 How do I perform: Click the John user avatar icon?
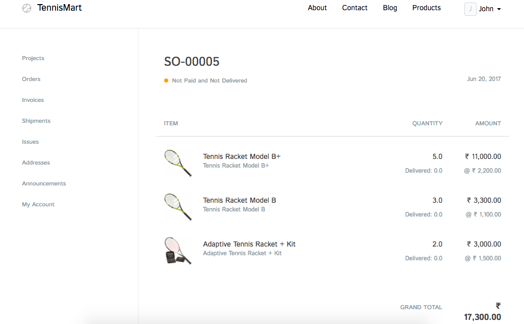[x=470, y=9]
